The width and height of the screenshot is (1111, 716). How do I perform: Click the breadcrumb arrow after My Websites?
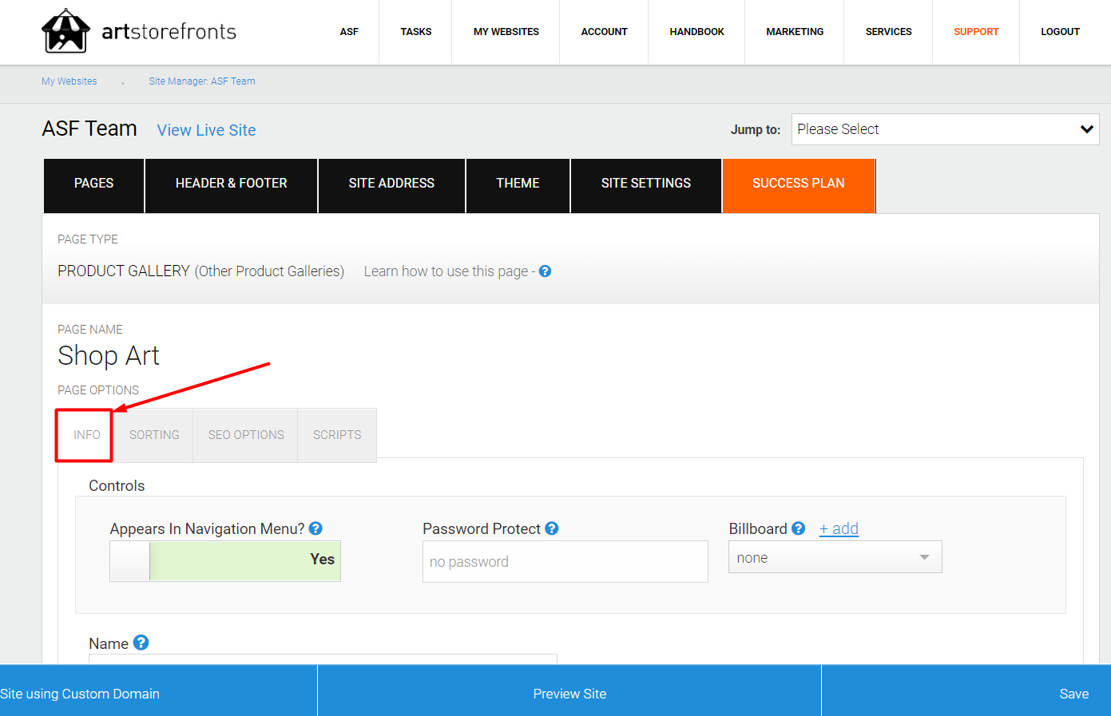pos(122,81)
